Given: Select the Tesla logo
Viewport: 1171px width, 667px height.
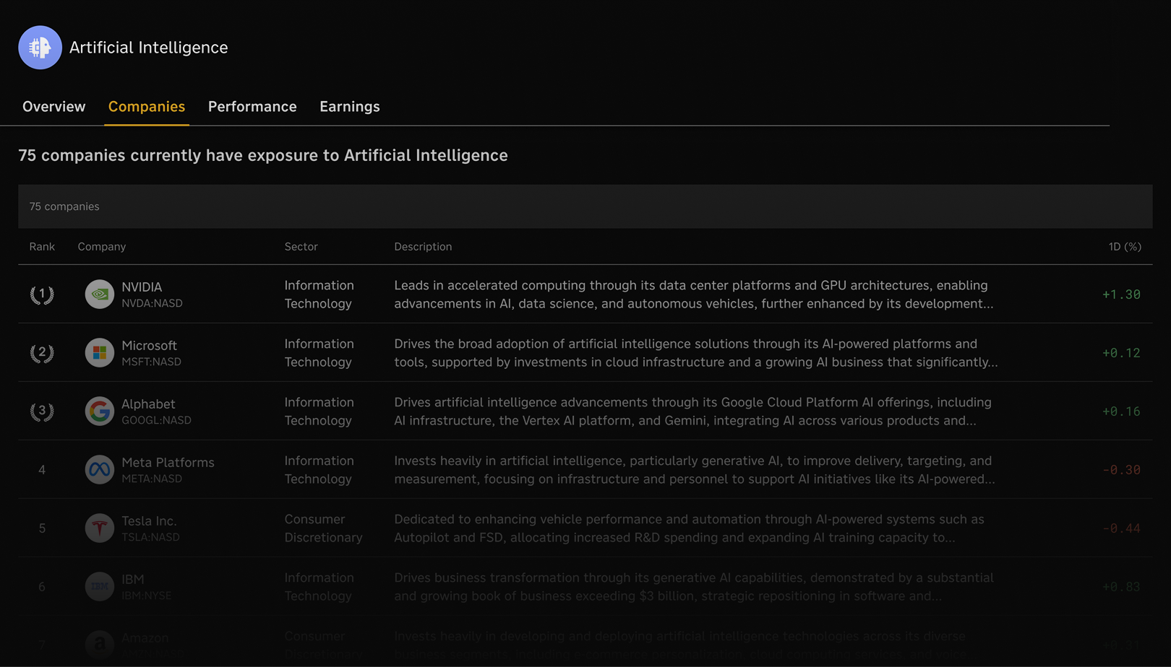Looking at the screenshot, I should pos(99,527).
